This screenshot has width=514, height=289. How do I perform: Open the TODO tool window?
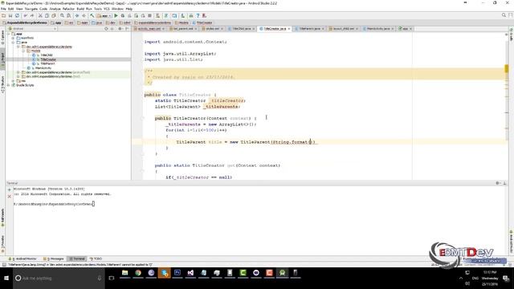(96, 258)
